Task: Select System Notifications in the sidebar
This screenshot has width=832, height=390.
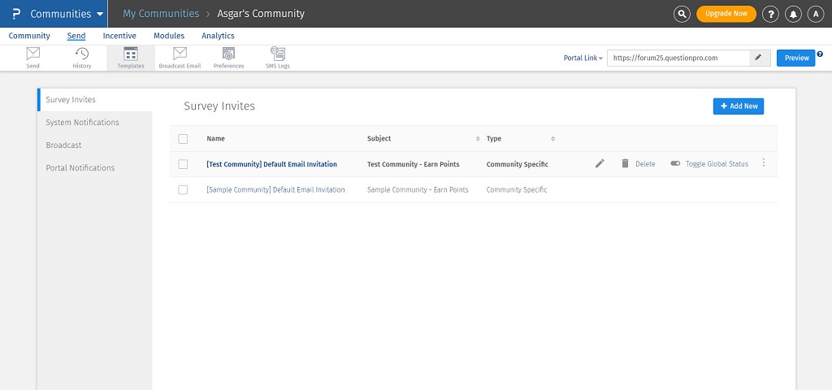Action: tap(82, 123)
